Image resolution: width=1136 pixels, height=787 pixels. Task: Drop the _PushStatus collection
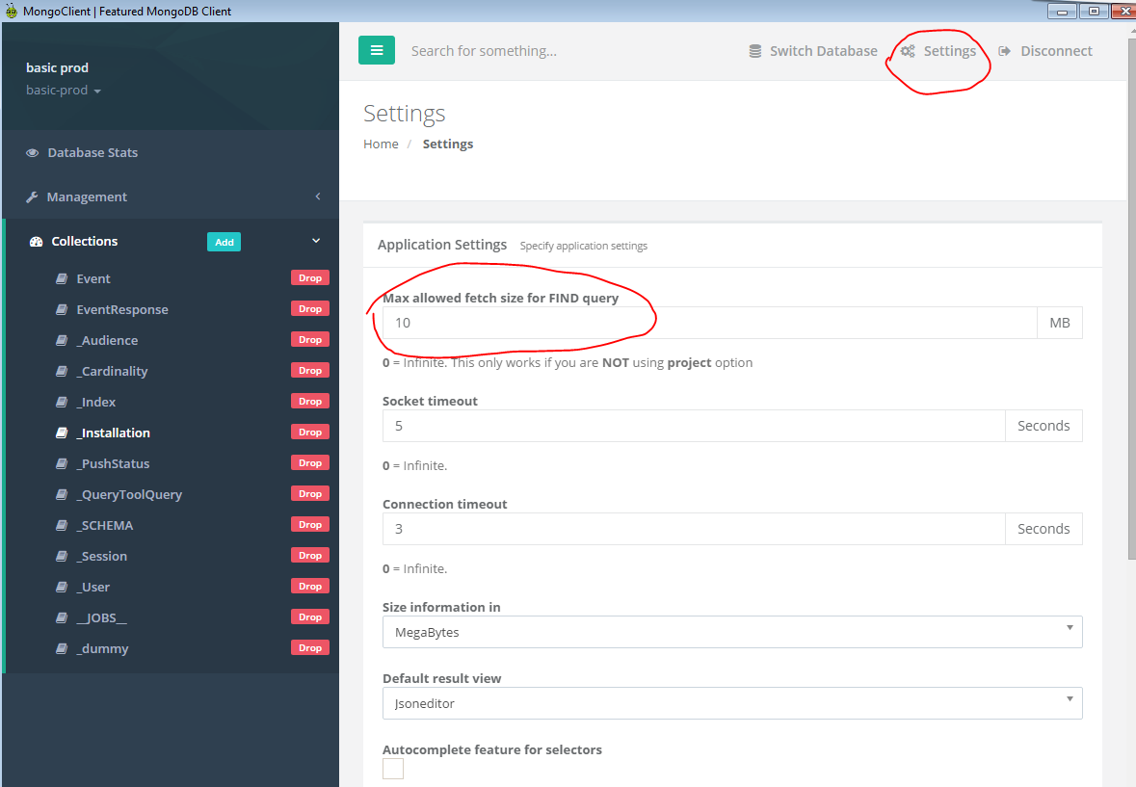tap(310, 462)
